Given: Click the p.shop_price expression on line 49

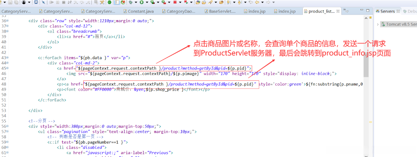Looking at the screenshot, I should [165, 90].
